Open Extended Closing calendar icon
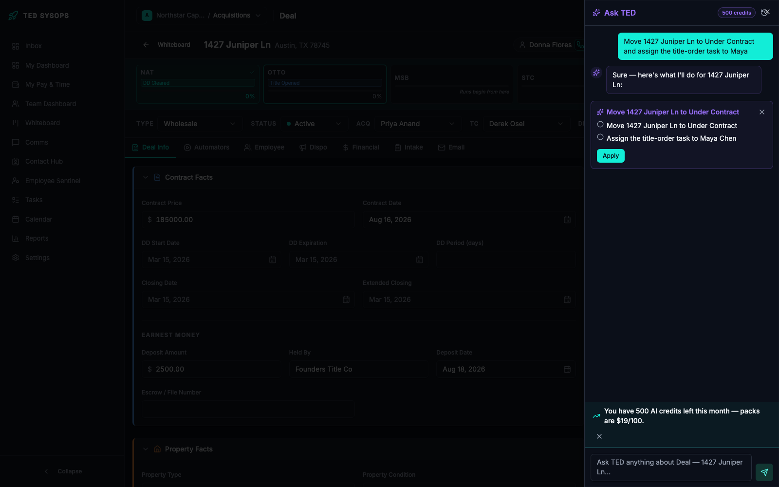Image resolution: width=779 pixels, height=487 pixels. tap(567, 300)
